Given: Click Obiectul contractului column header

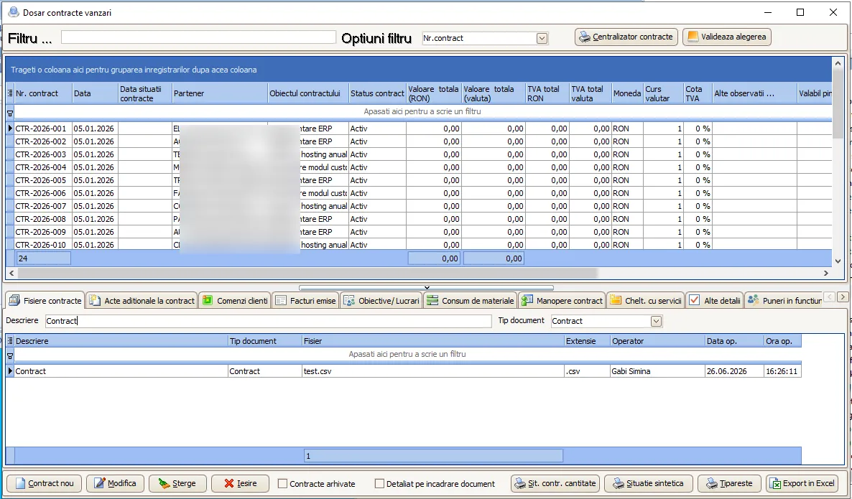Looking at the screenshot, I should point(308,93).
